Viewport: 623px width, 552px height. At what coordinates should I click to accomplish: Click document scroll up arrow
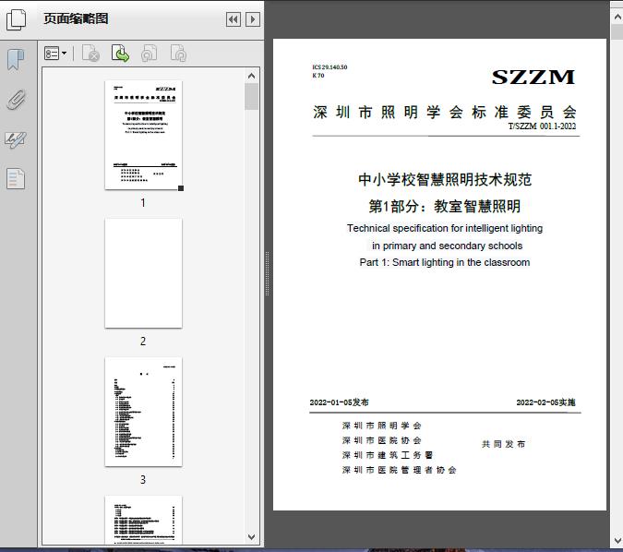click(x=617, y=17)
